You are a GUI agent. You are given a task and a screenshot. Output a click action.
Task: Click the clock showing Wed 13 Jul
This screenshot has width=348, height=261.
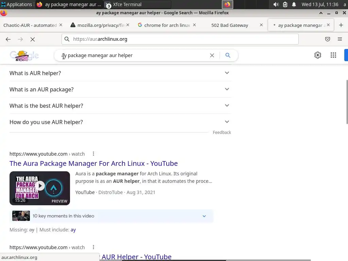(320, 4)
